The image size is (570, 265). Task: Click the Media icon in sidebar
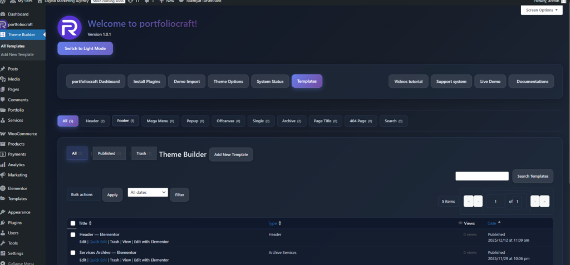click(x=3, y=79)
